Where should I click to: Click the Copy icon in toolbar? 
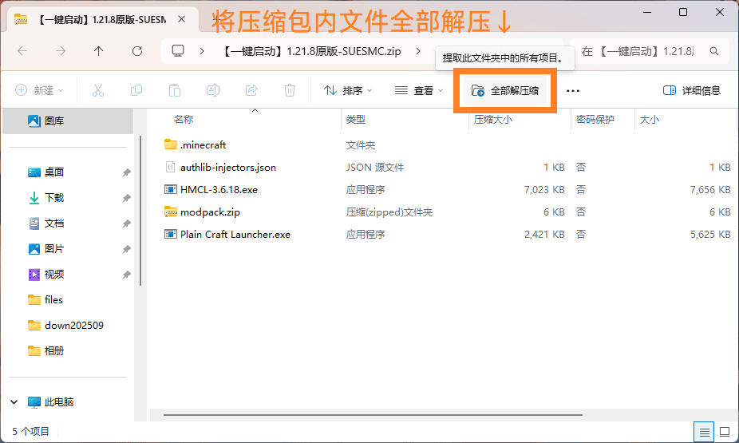[x=136, y=91]
